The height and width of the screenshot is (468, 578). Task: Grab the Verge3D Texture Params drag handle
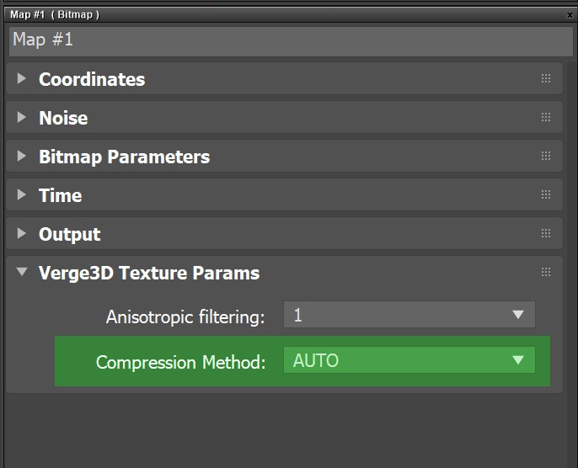[x=546, y=273]
